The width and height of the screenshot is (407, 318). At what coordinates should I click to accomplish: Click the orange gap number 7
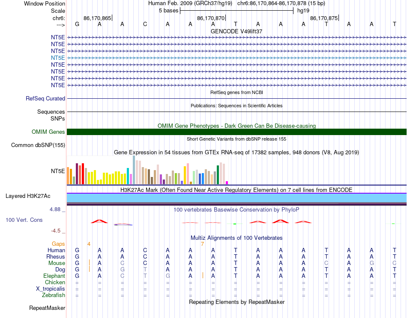coord(202,244)
